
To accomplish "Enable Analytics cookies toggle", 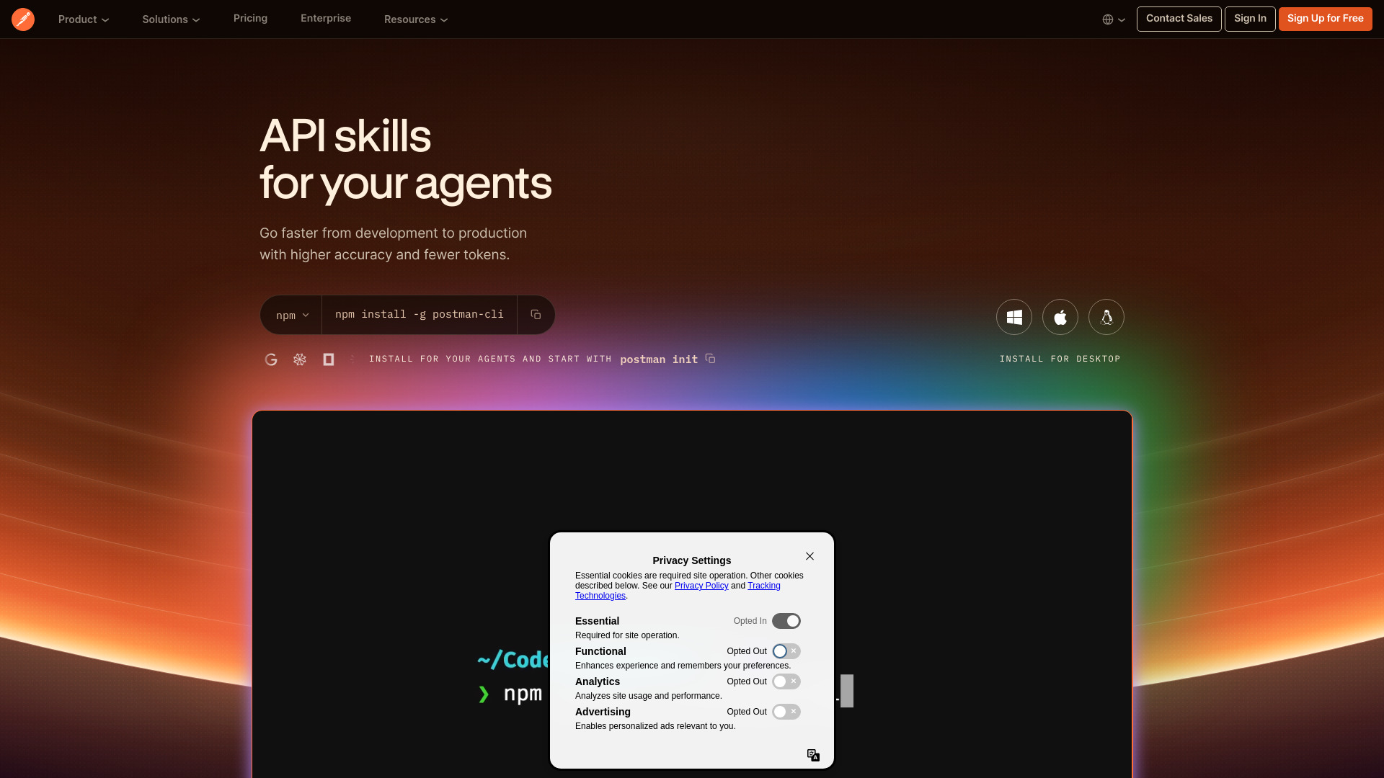I will pos(786,681).
